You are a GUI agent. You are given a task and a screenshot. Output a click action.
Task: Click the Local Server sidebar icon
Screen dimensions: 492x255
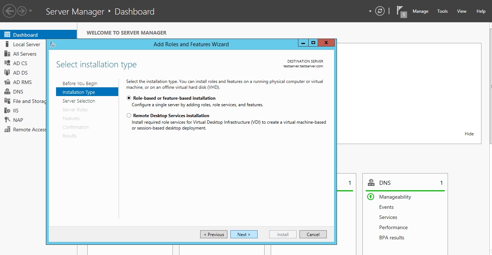point(7,44)
